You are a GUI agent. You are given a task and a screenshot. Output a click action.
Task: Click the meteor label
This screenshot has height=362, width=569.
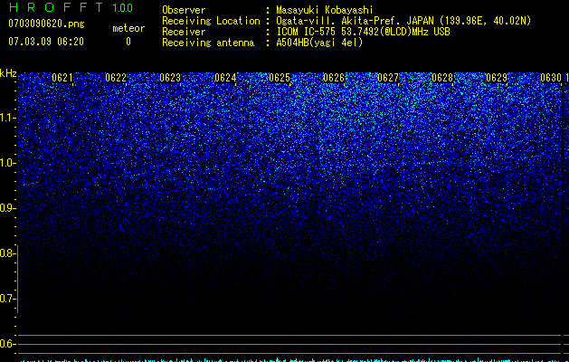[128, 28]
